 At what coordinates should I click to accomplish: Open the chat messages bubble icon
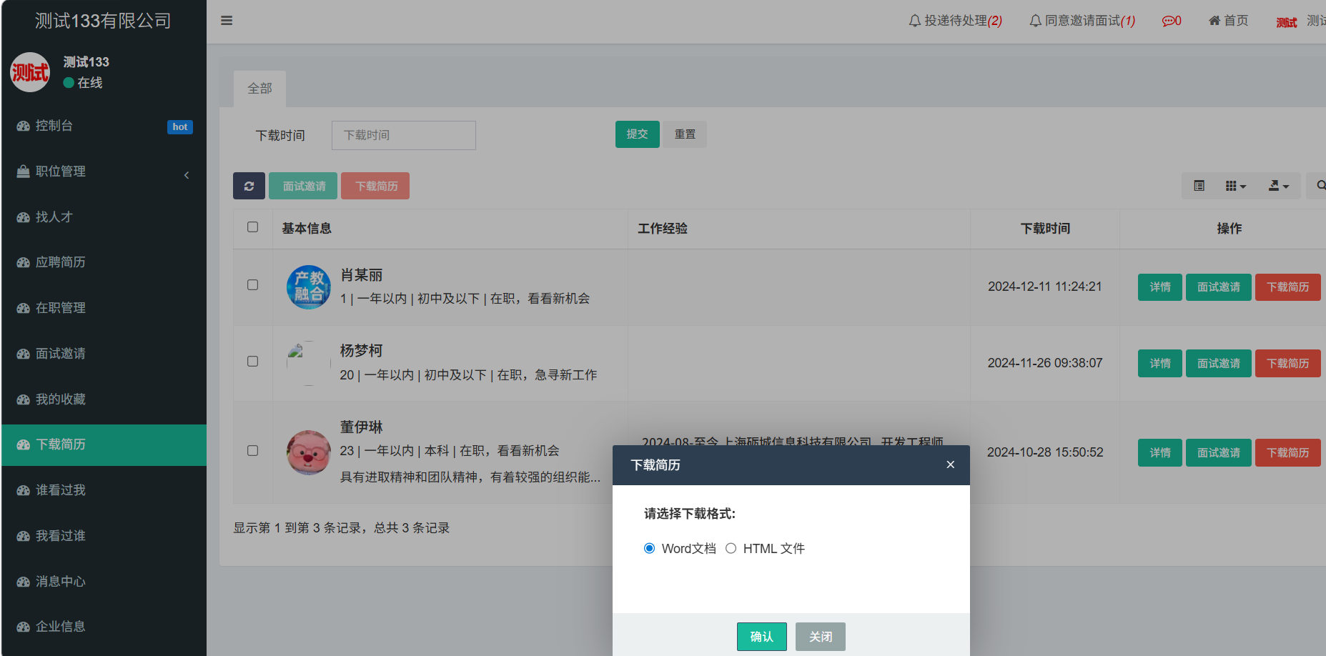(x=1171, y=21)
